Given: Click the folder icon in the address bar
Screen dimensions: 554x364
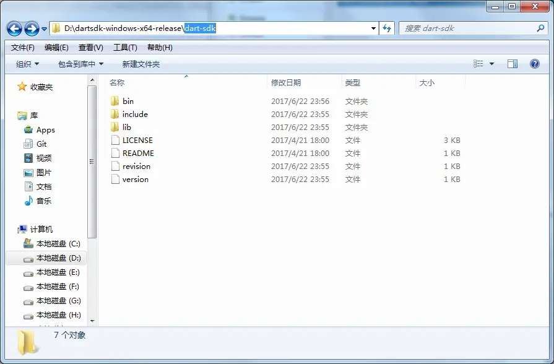Looking at the screenshot, I should coord(56,28).
